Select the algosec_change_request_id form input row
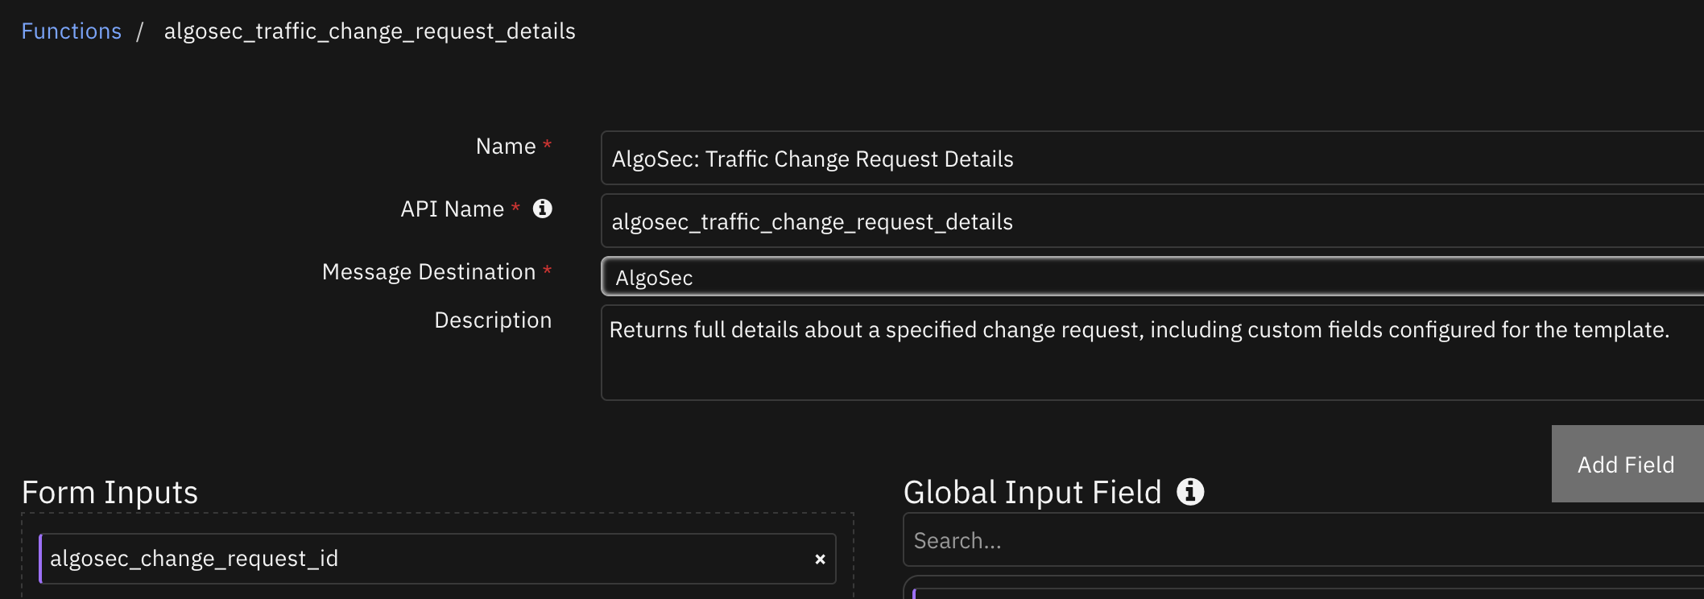This screenshot has height=599, width=1704. coord(437,559)
